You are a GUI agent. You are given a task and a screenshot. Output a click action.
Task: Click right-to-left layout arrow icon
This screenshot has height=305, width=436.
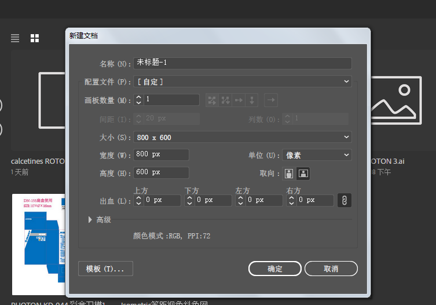(x=270, y=100)
